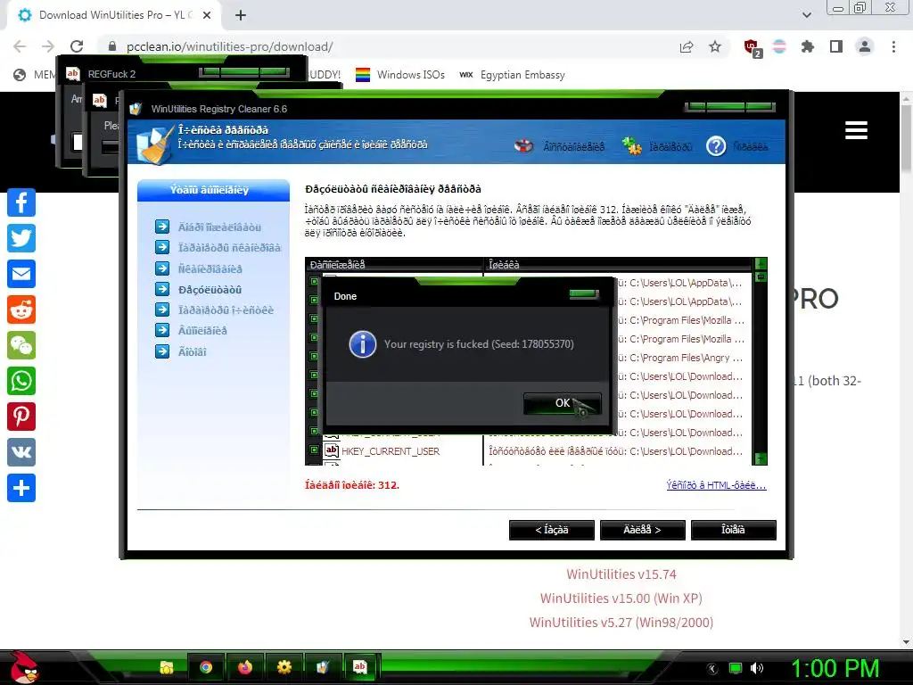This screenshot has width=913, height=685.
Task: Open the "Ýêñïîðò â HTML" link
Action: point(716,485)
